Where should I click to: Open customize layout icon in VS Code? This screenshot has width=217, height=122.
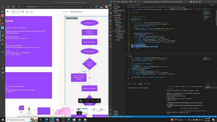(200, 2)
